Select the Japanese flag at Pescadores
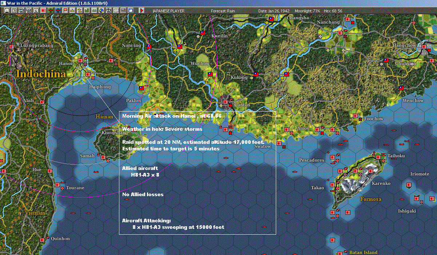Image resolution: width=437 pixels, height=255 pixels. click(x=332, y=157)
